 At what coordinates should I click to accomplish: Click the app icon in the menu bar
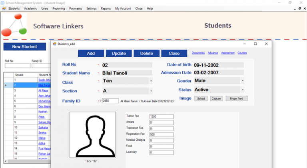pyautogui.click(x=4, y=8)
